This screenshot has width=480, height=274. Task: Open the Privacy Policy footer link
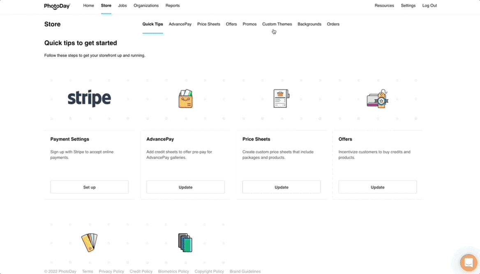click(111, 271)
